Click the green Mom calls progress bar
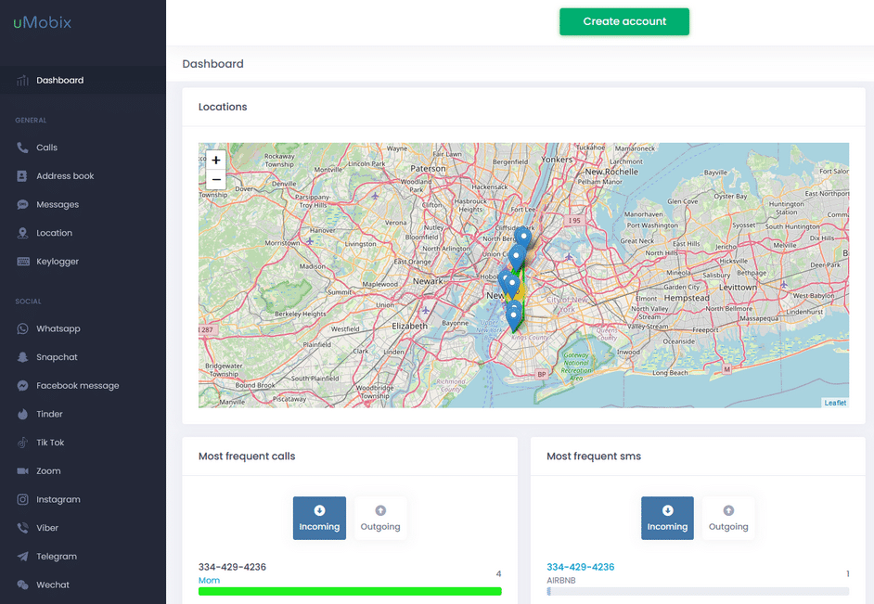874x604 pixels. point(350,591)
